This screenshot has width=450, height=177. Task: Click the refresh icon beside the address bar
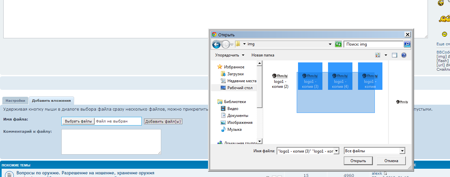tap(338, 44)
